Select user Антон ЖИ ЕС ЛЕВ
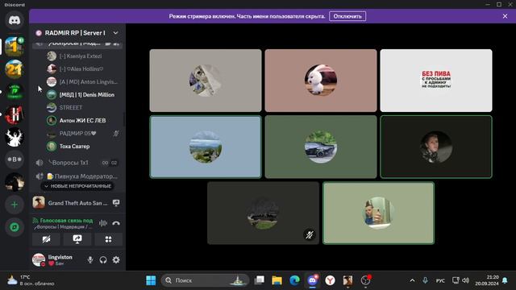 tap(82, 120)
